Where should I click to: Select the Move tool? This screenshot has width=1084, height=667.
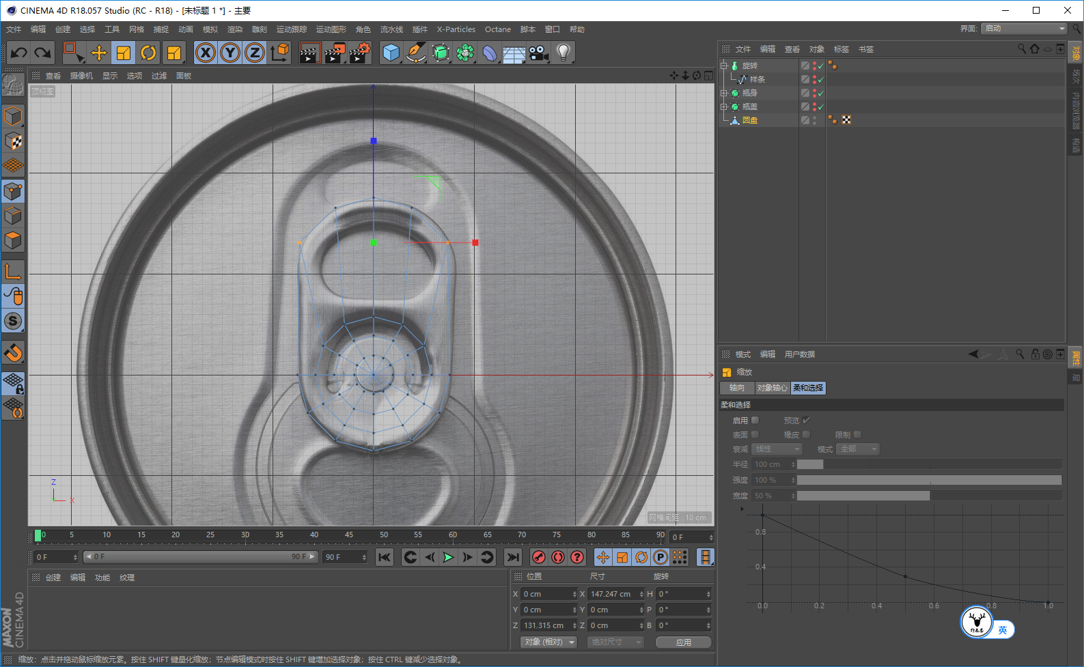click(99, 53)
